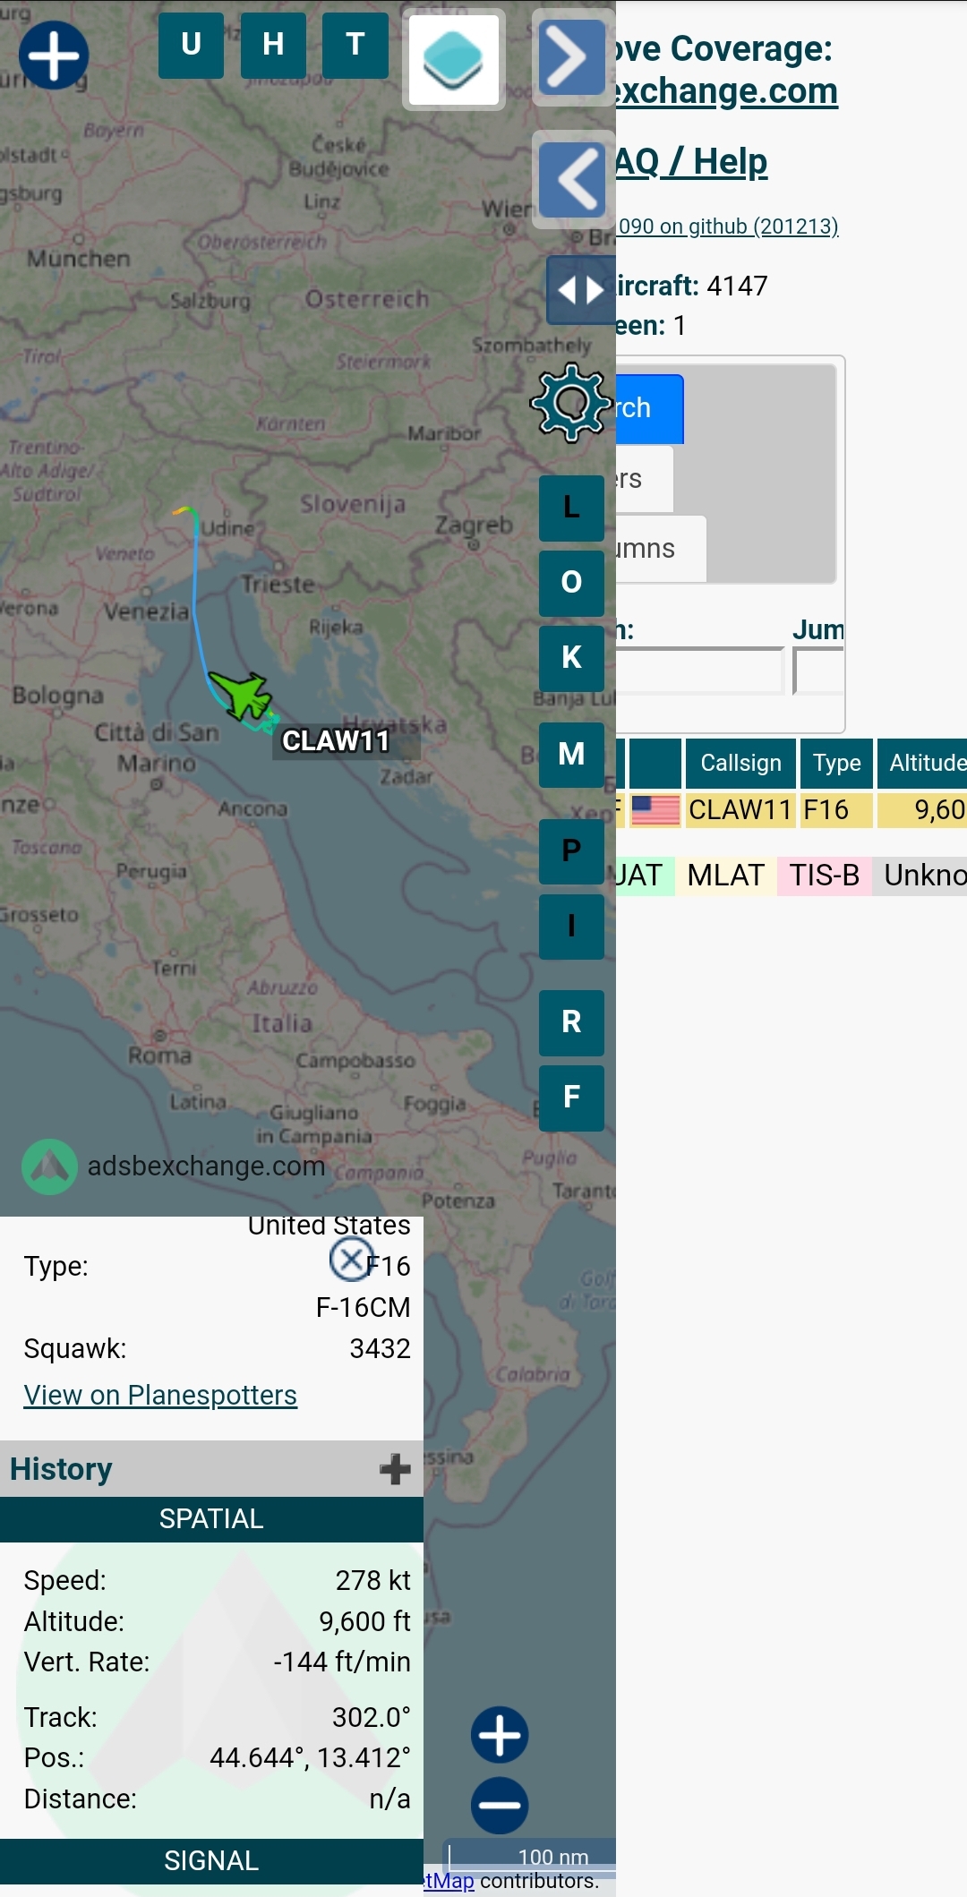This screenshot has width=967, height=1897.
Task: Click the MLAT legend label
Action: pyautogui.click(x=726, y=876)
